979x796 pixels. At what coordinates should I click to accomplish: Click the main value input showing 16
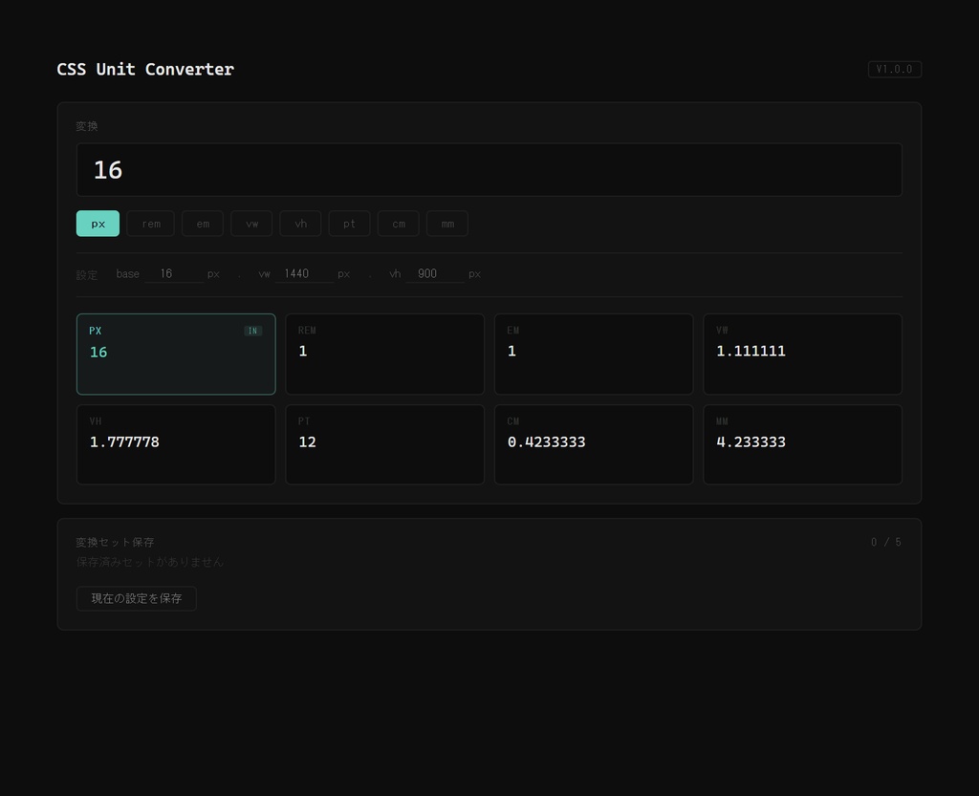489,170
